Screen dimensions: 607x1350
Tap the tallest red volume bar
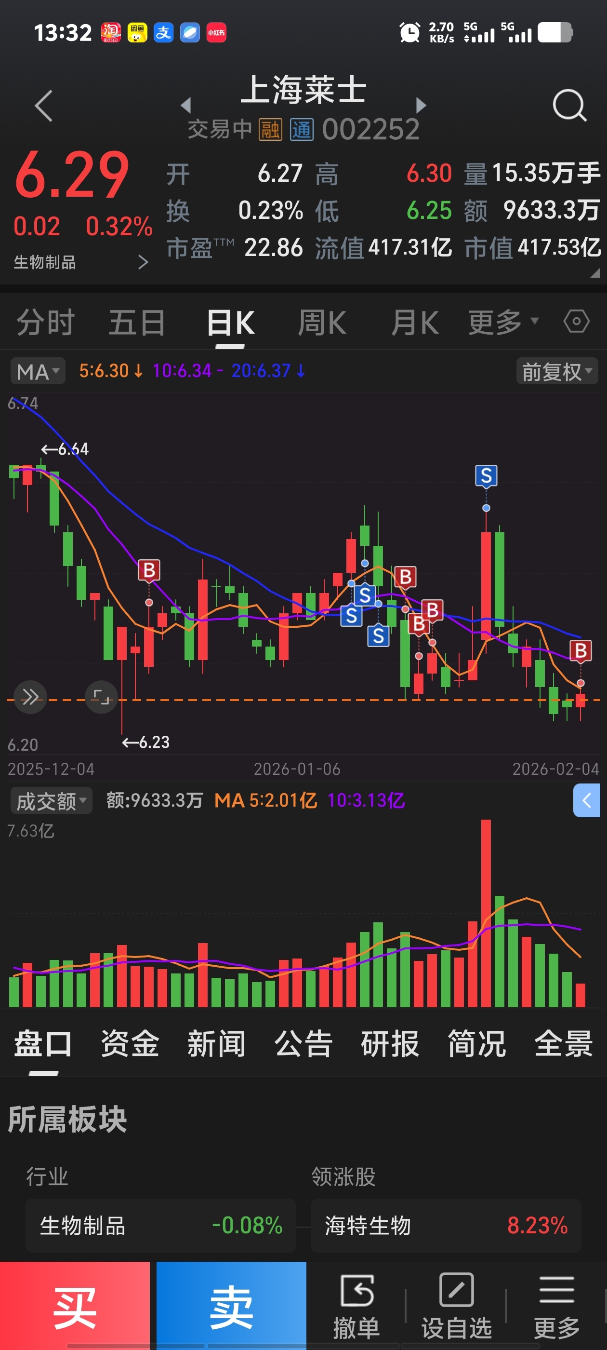486,913
